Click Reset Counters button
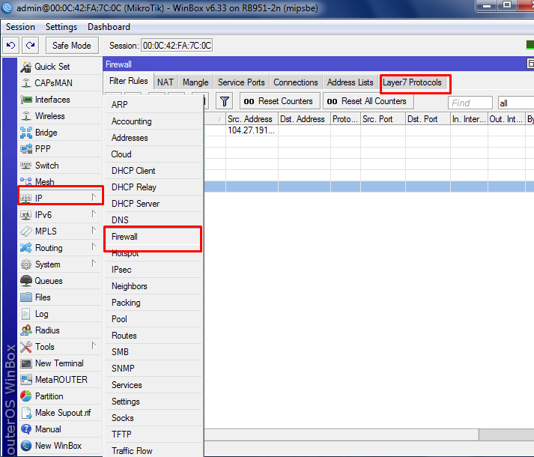Image resolution: width=534 pixels, height=457 pixels. click(279, 101)
